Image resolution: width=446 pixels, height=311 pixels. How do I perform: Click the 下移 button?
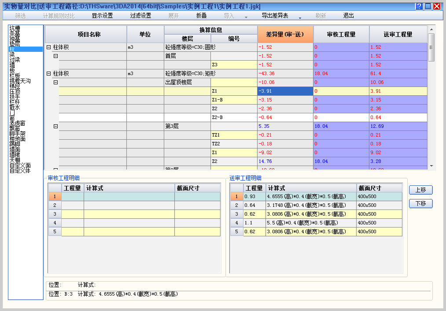(420, 204)
